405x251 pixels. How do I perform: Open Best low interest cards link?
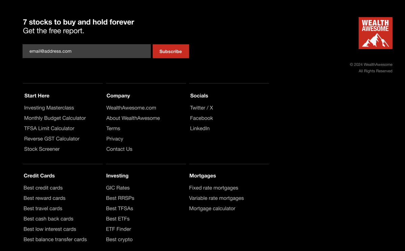[x=50, y=229]
